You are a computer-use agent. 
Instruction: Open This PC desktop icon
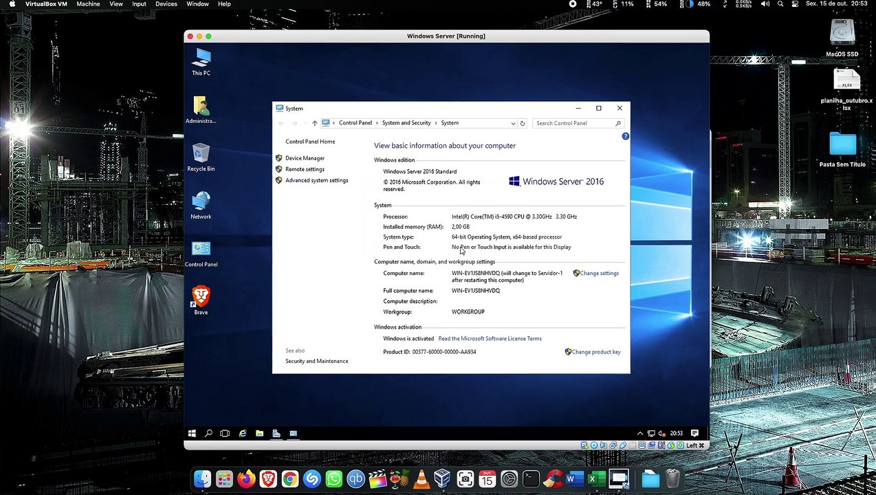tap(201, 62)
